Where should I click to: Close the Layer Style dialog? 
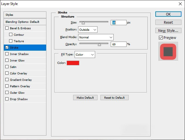tap(180, 4)
